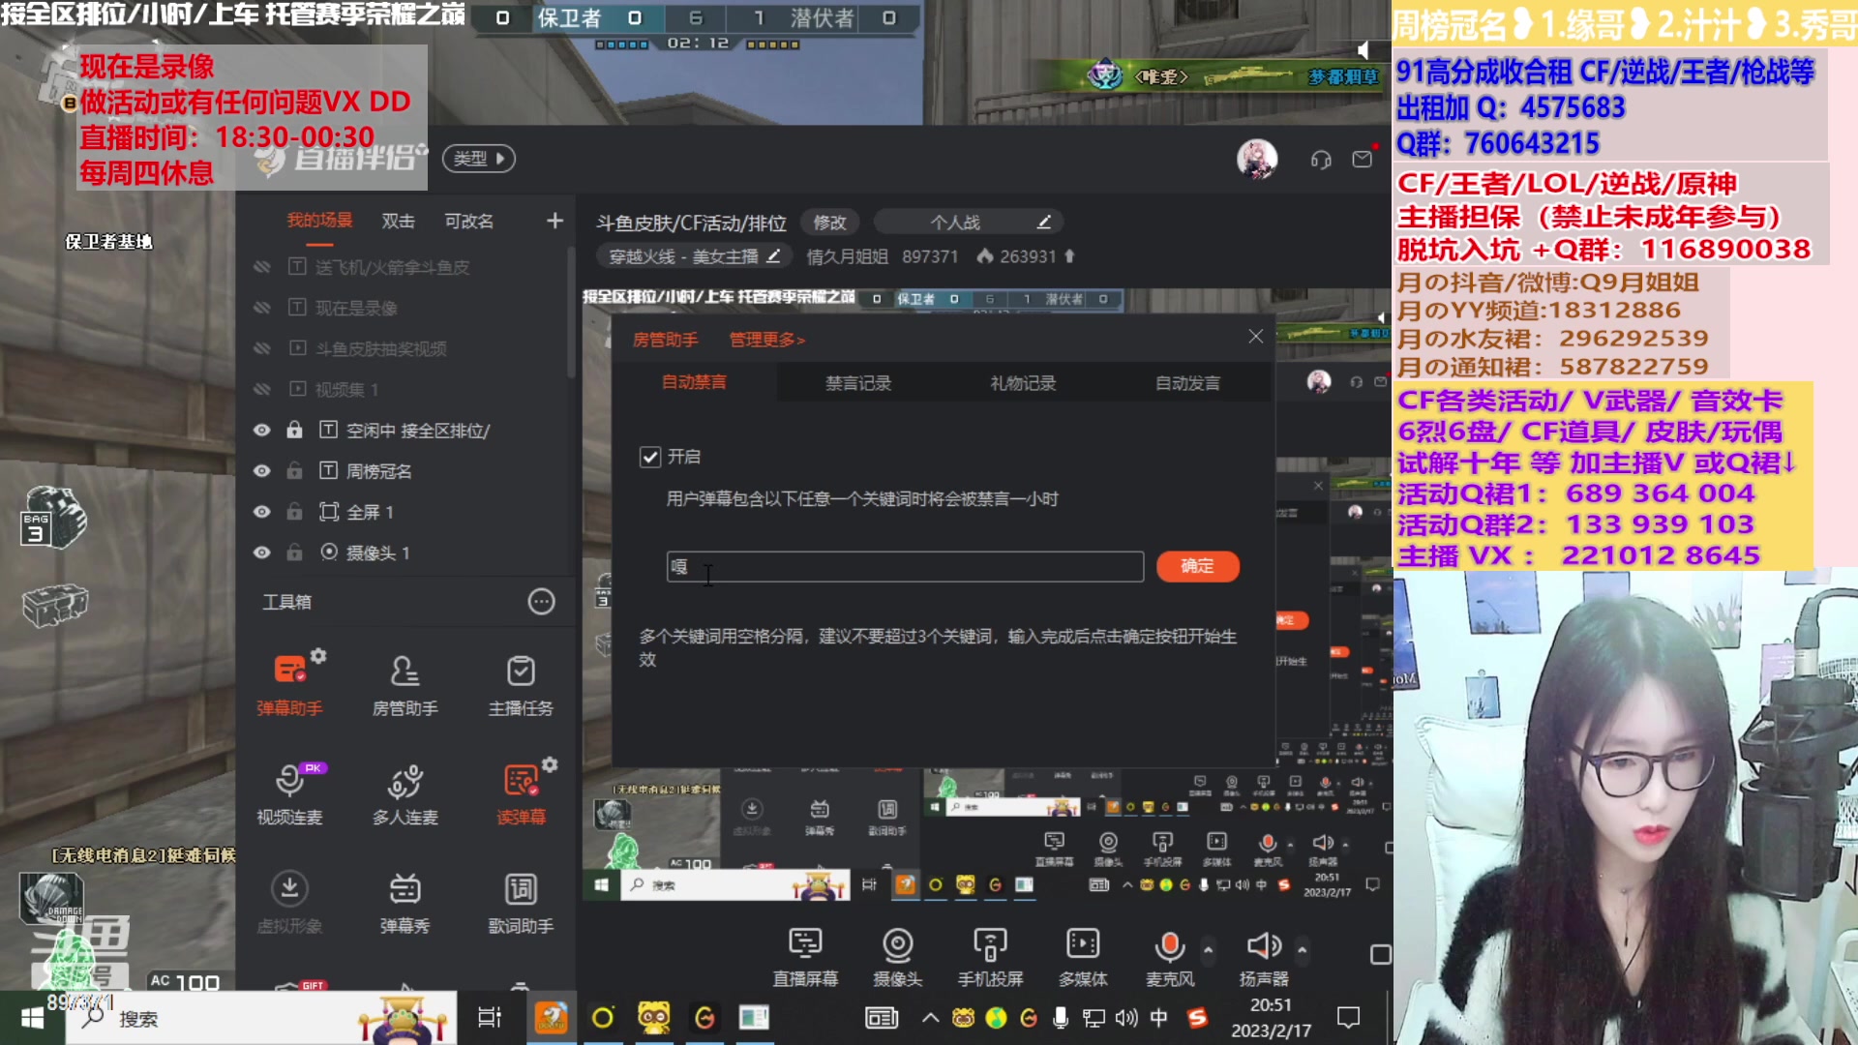Open the notification center in taskbar
The height and width of the screenshot is (1045, 1858).
point(1348,1018)
